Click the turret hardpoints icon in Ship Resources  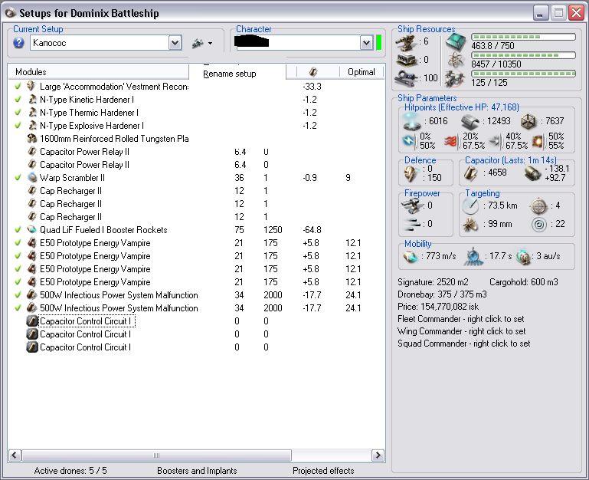click(x=406, y=42)
